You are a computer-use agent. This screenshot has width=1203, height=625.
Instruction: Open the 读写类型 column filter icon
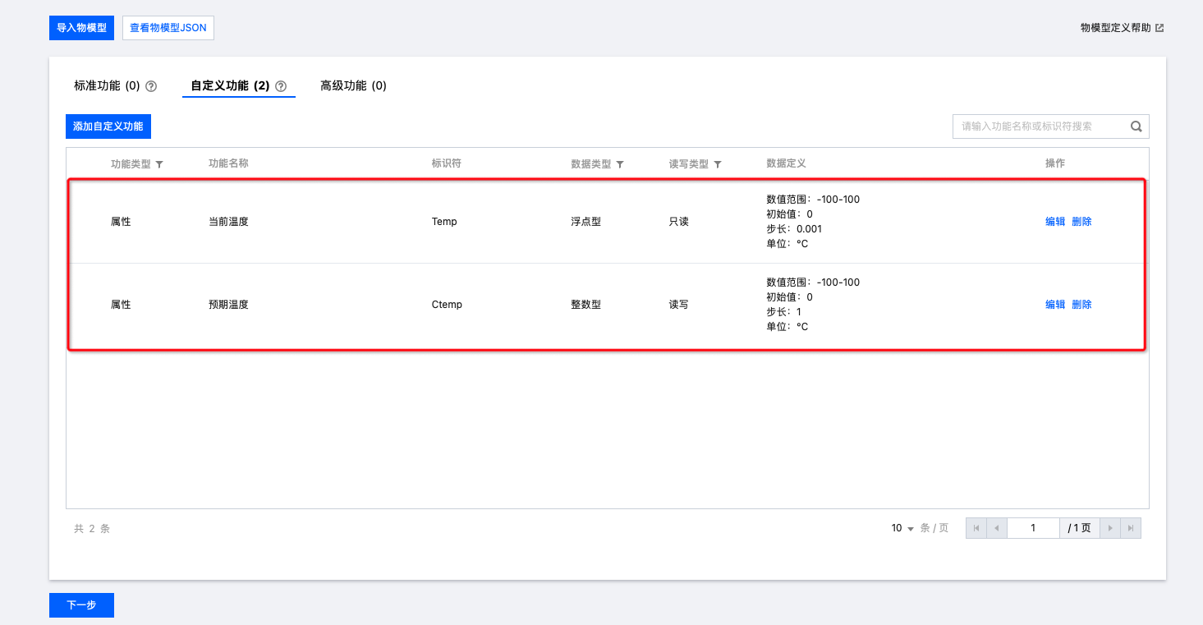point(718,164)
